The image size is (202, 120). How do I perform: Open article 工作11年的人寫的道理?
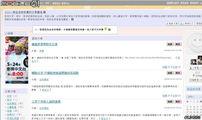(46, 101)
